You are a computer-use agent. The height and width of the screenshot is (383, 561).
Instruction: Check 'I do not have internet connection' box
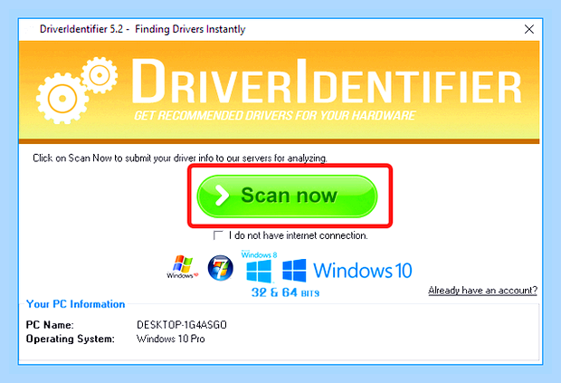[x=218, y=235]
